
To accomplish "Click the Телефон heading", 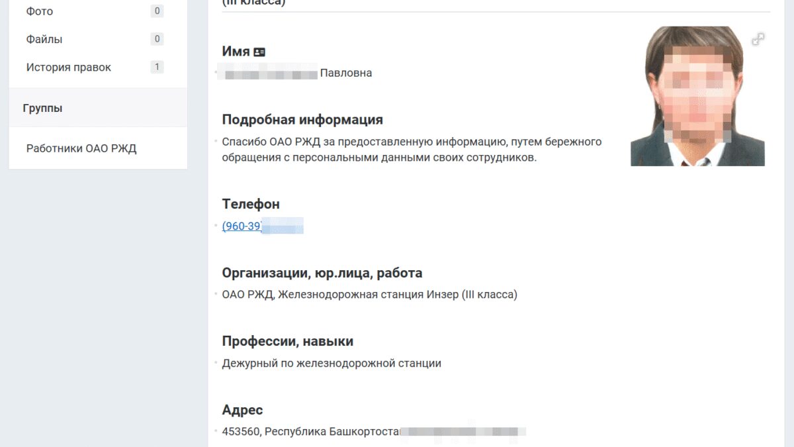I will point(251,204).
